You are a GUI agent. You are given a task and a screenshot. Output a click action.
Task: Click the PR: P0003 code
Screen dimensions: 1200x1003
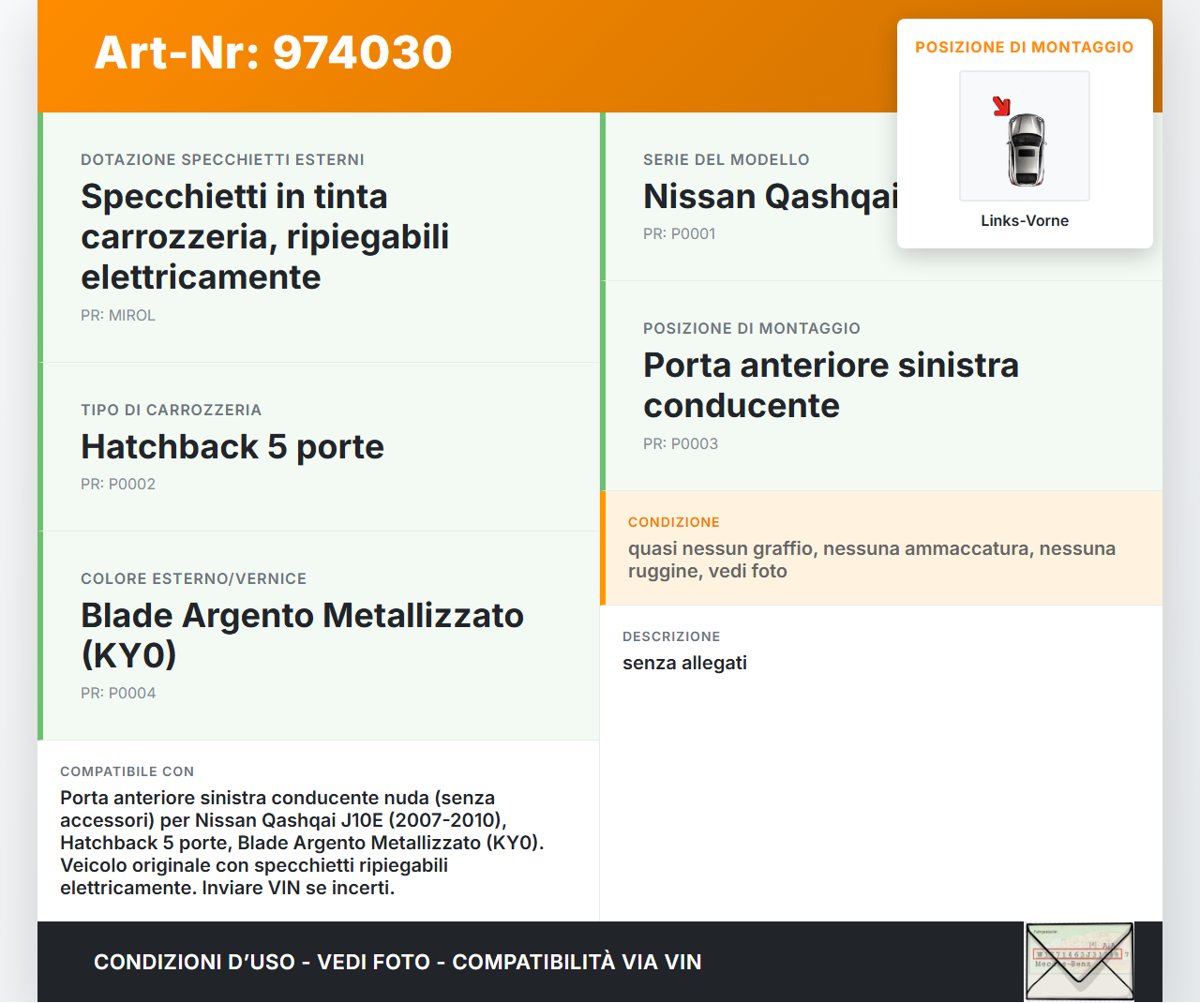681,444
